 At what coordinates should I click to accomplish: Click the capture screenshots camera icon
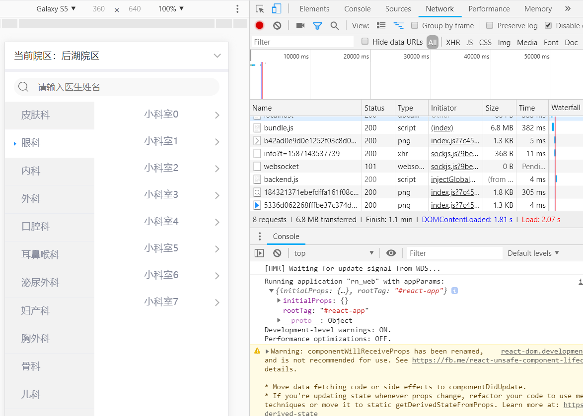tap(300, 25)
